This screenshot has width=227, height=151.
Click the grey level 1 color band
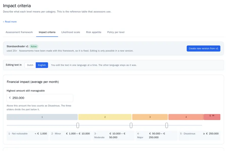click(x=42, y=117)
